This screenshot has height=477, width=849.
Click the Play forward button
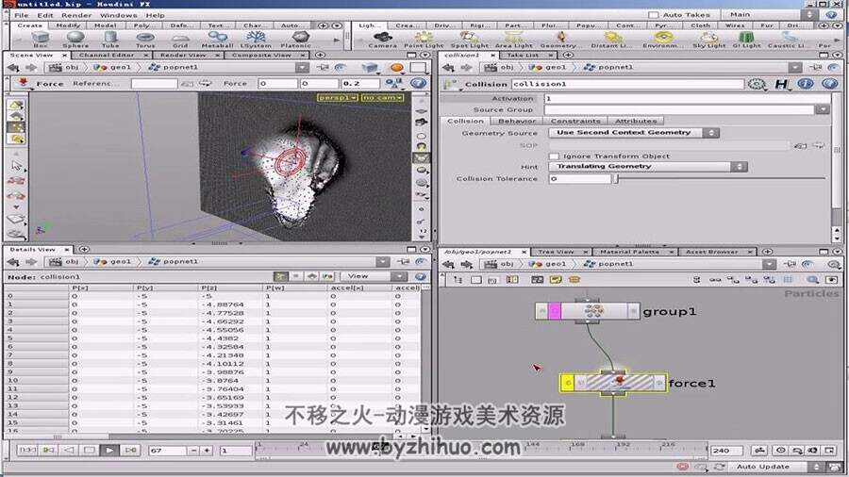click(x=109, y=450)
